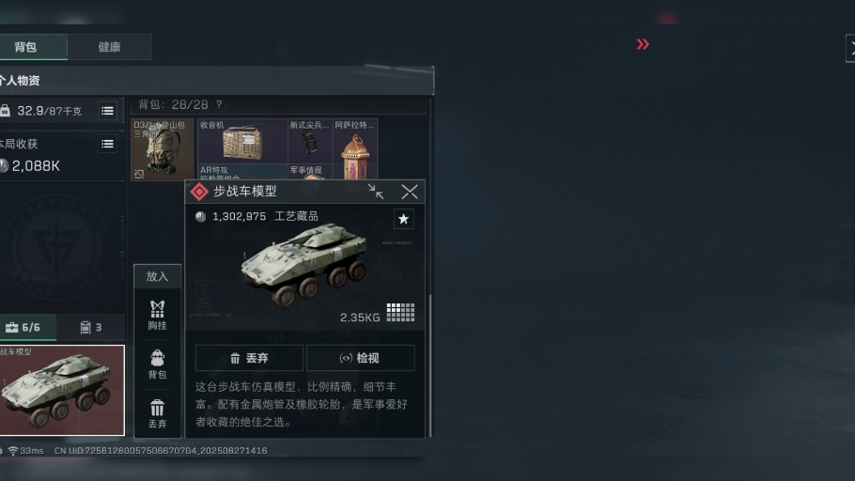Screen dimensions: 855x481
Task: Click the red double-arrow expand icon
Action: pyautogui.click(x=643, y=44)
